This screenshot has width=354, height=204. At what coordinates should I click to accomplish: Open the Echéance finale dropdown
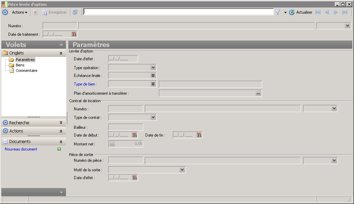153,75
